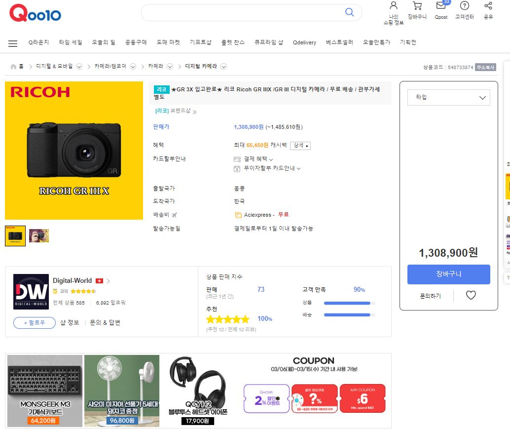Open 큐프라임 샵 menu item

pos(269,42)
